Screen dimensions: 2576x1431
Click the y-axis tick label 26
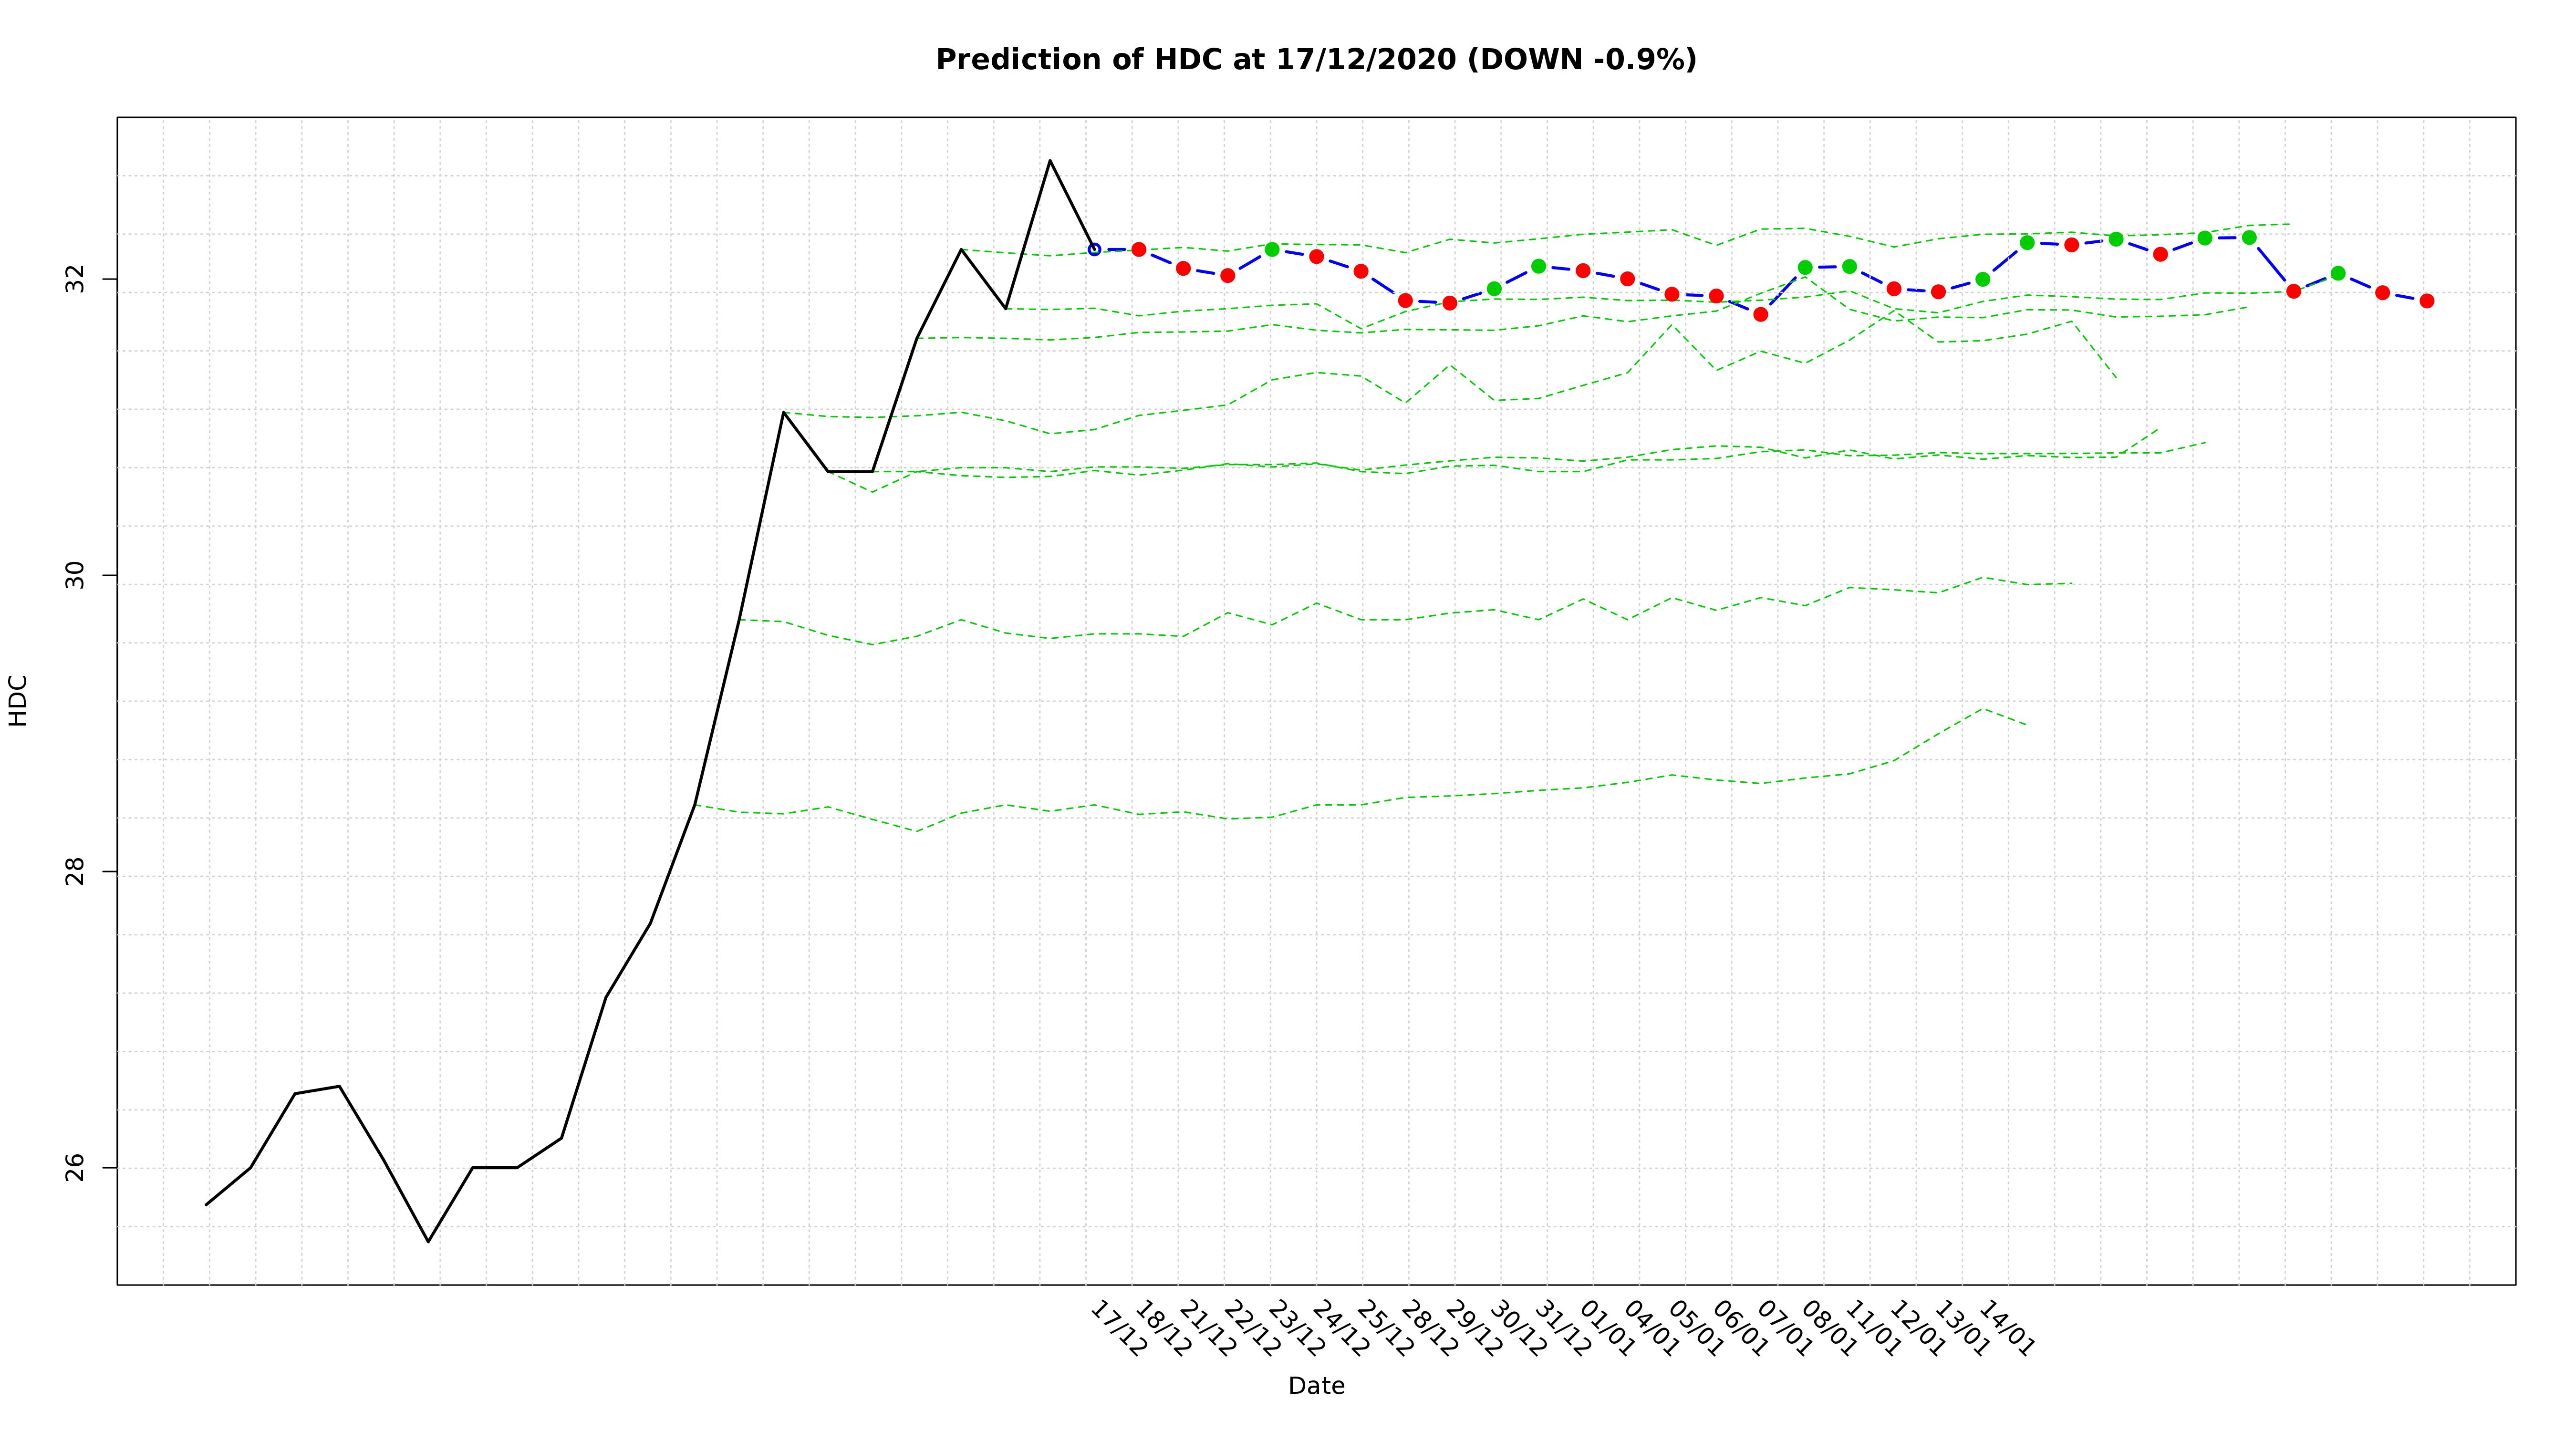pyautogui.click(x=75, y=1167)
